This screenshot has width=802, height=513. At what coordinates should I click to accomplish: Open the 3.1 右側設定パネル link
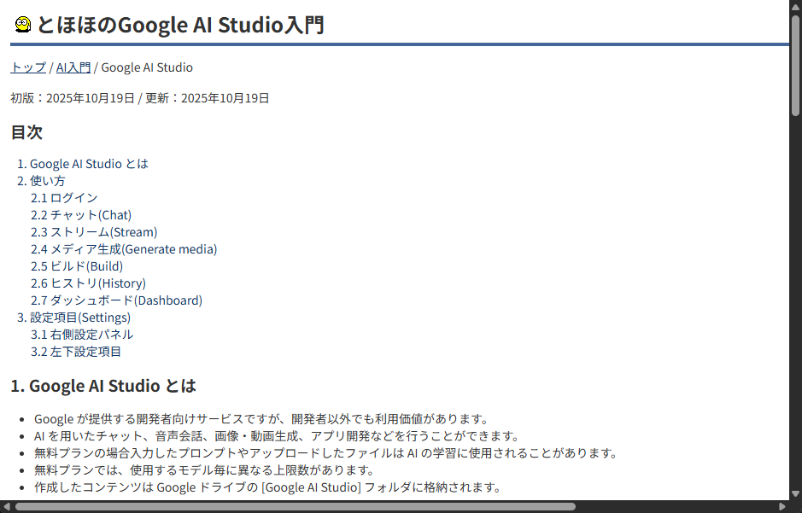[x=80, y=334]
